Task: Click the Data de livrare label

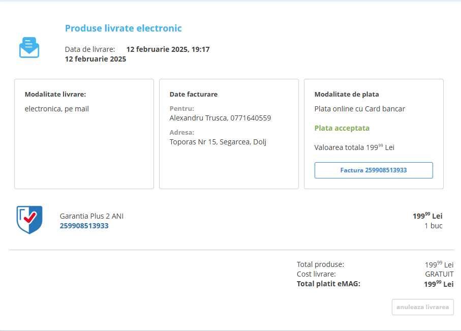Action: click(x=90, y=49)
